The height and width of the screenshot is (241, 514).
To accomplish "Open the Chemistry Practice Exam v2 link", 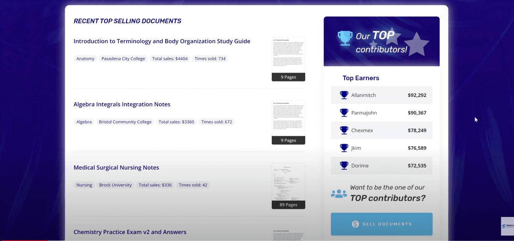I will [130, 232].
